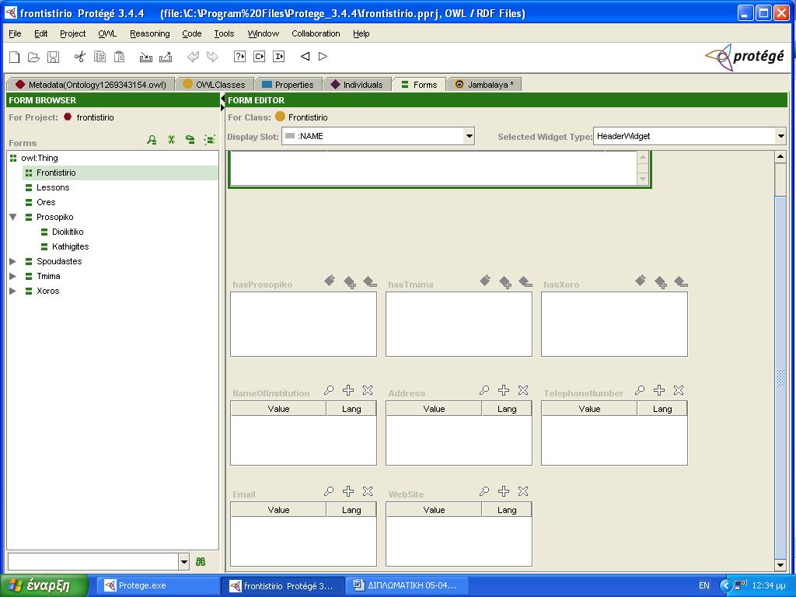The image size is (796, 597).
Task: Expand the Xoros tree node
Action: [13, 291]
